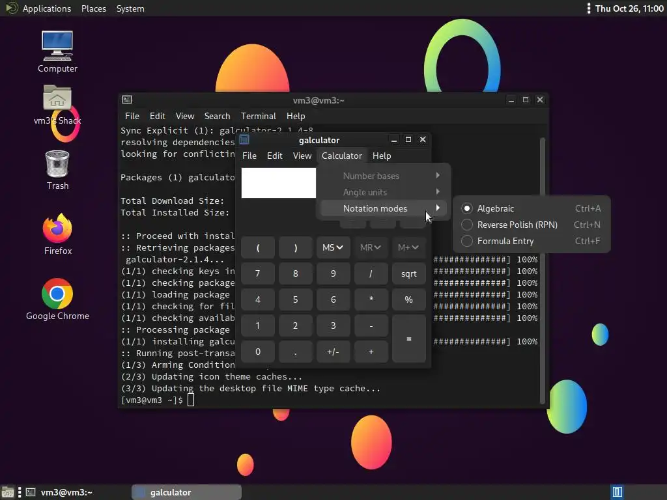This screenshot has height=500, width=667.
Task: Click the calculator 9 button
Action: coord(333,273)
